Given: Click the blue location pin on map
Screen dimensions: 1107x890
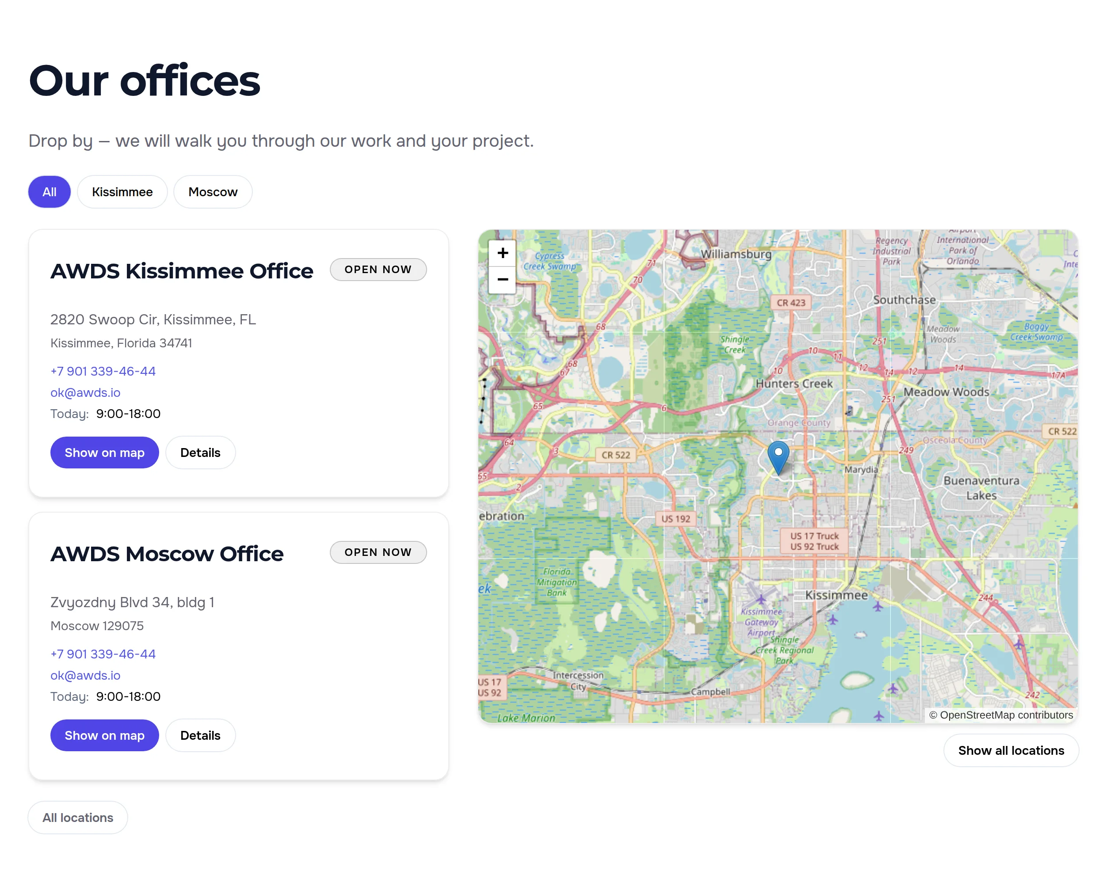Looking at the screenshot, I should pyautogui.click(x=778, y=457).
